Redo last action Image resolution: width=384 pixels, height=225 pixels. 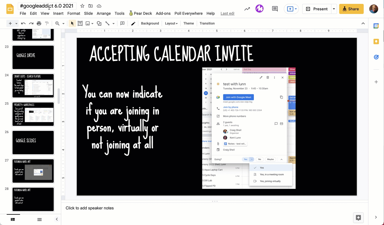(x=31, y=23)
